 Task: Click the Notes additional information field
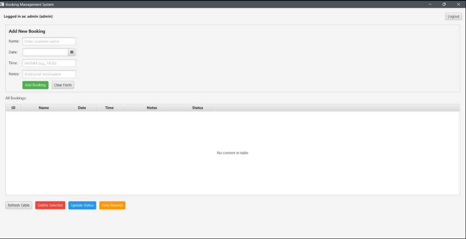pyautogui.click(x=49, y=74)
